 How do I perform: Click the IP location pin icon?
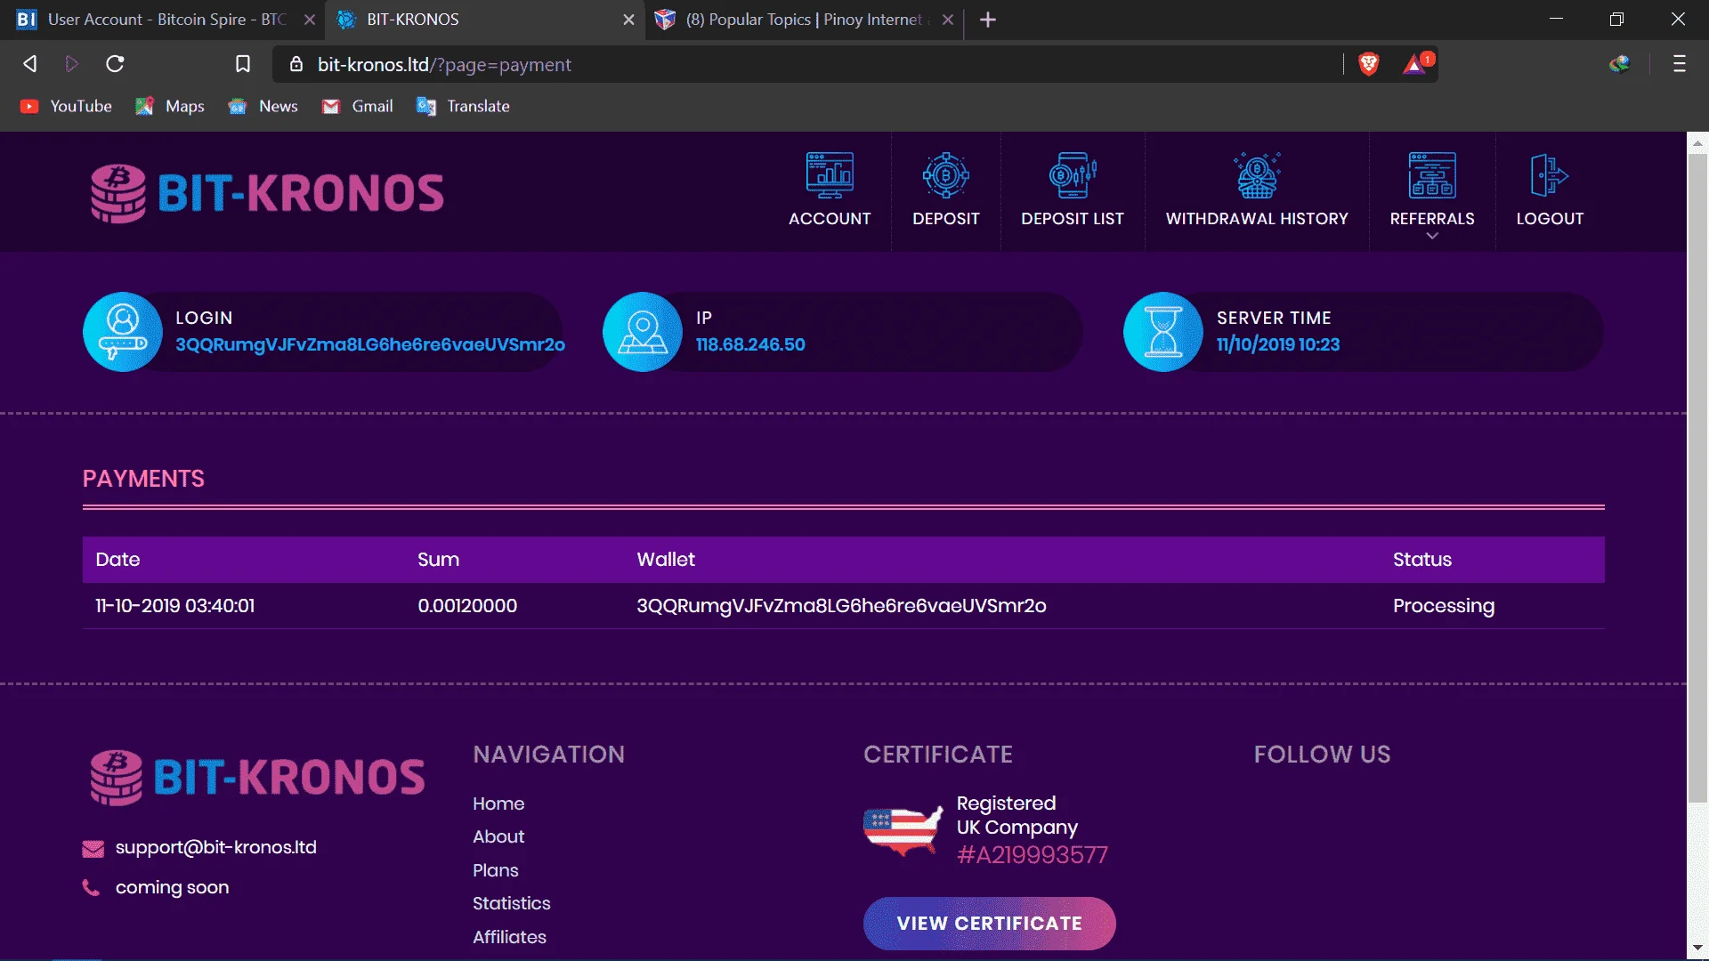(x=643, y=332)
